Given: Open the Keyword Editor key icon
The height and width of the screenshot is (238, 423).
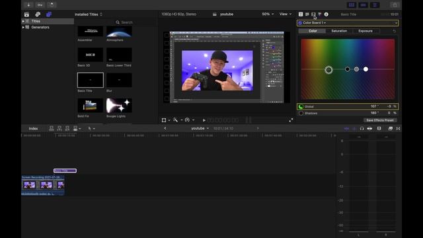Looking at the screenshot, I should (x=40, y=5).
